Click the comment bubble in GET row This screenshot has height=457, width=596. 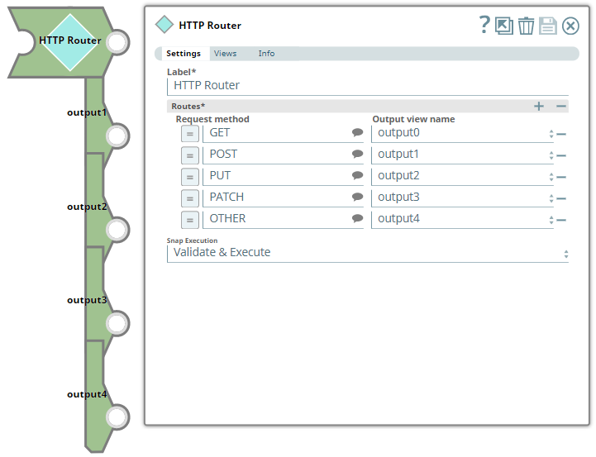tap(357, 132)
